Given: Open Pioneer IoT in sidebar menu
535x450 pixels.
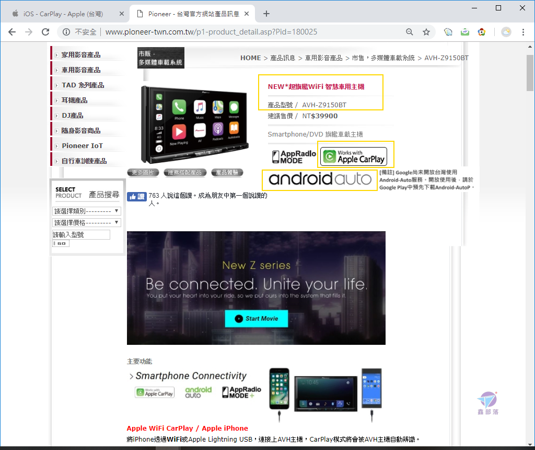Looking at the screenshot, I should 82,146.
